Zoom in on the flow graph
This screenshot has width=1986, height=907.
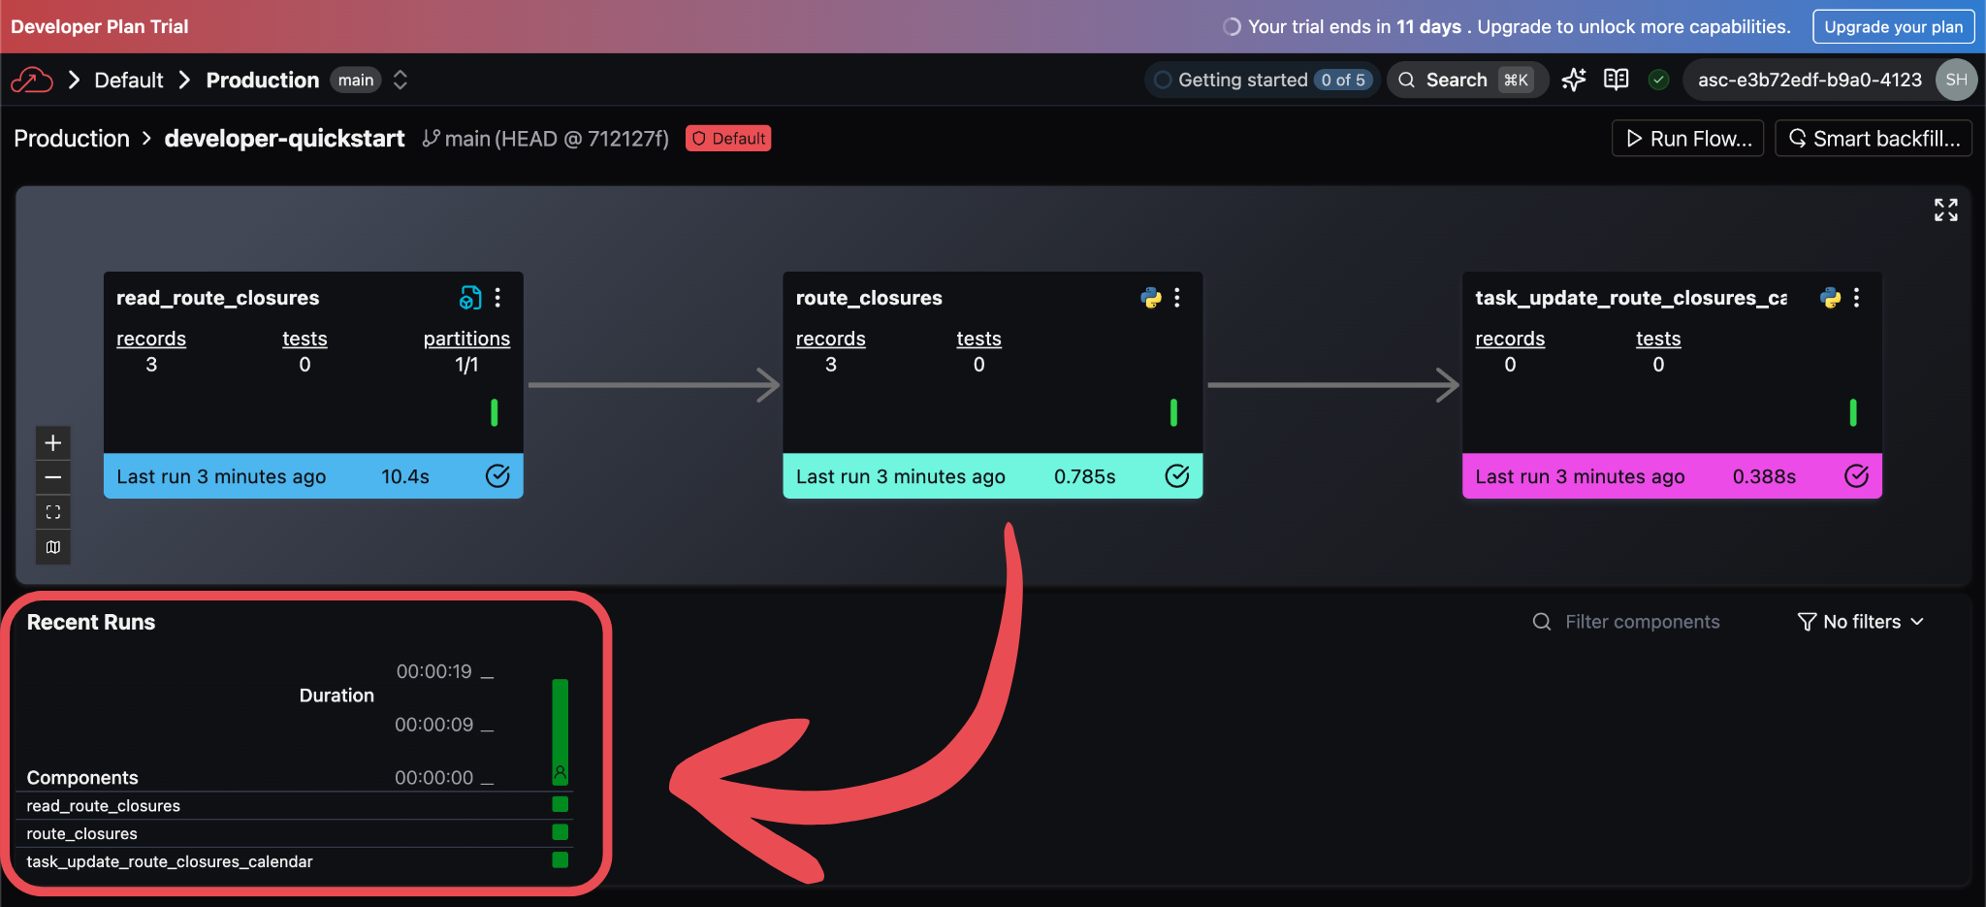coord(53,443)
